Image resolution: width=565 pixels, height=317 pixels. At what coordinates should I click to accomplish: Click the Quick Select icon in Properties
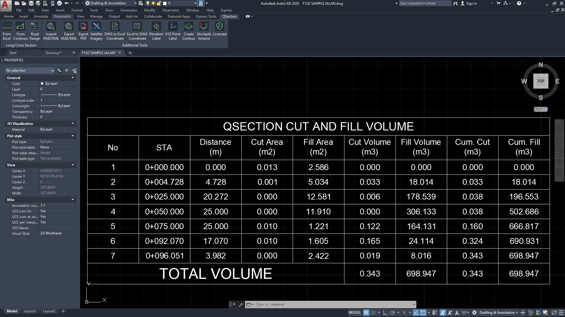74,71
